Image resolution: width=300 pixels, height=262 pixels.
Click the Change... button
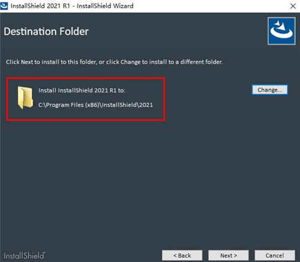270,90
